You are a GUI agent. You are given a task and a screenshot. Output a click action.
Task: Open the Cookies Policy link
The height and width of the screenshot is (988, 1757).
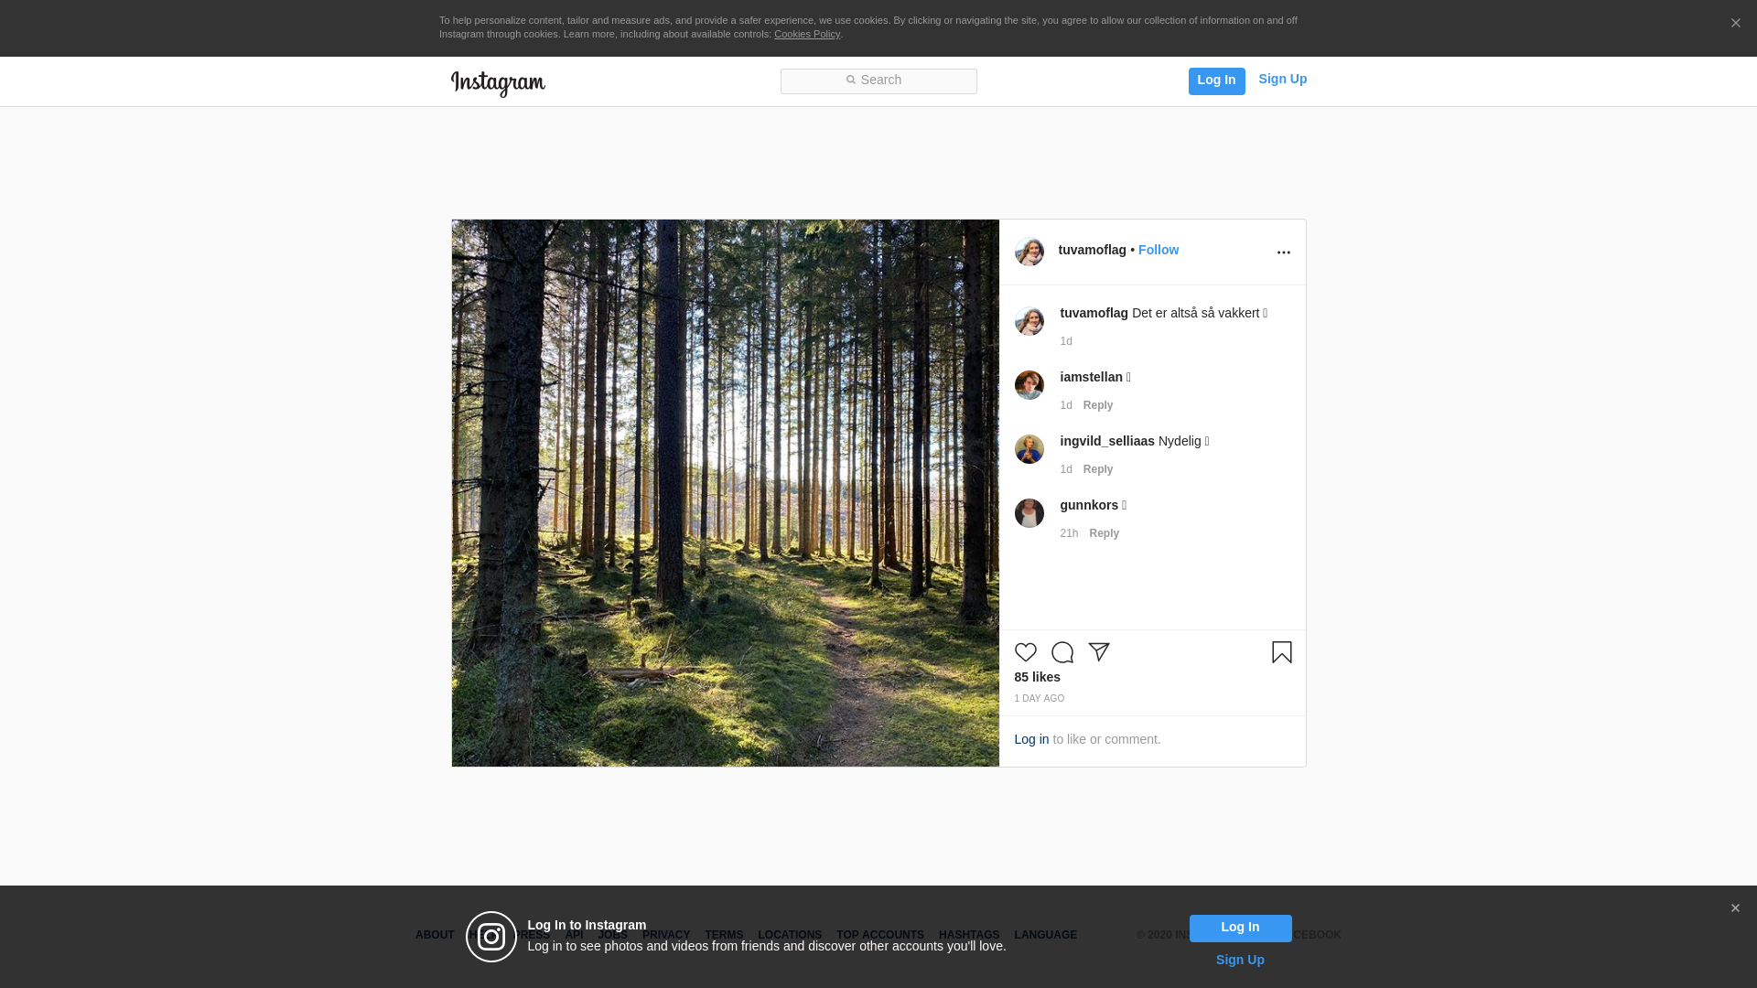pyautogui.click(x=806, y=34)
